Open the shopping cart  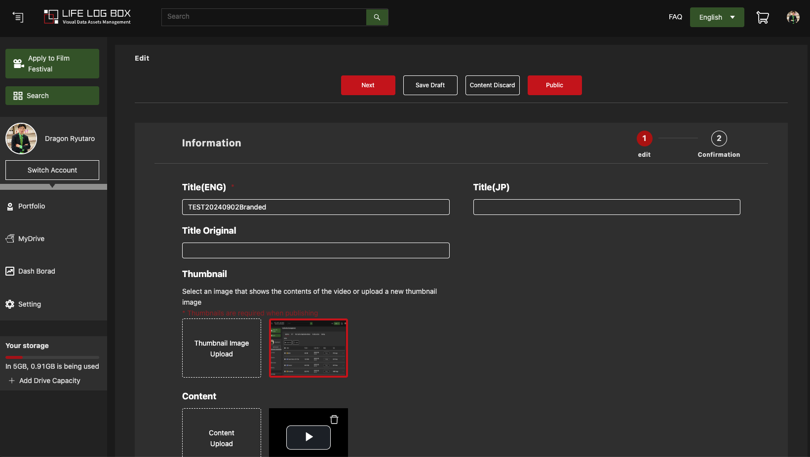(x=762, y=18)
